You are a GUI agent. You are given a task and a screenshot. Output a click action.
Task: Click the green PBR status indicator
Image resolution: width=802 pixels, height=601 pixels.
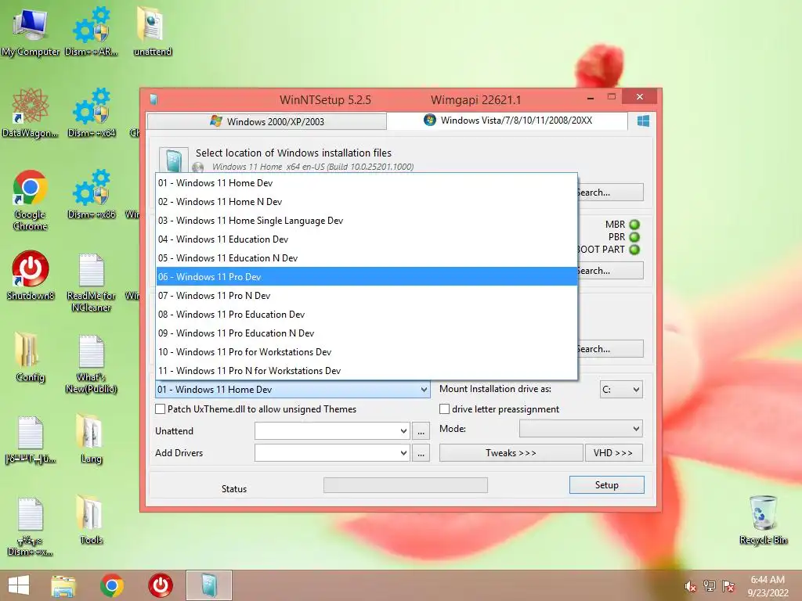pos(634,237)
